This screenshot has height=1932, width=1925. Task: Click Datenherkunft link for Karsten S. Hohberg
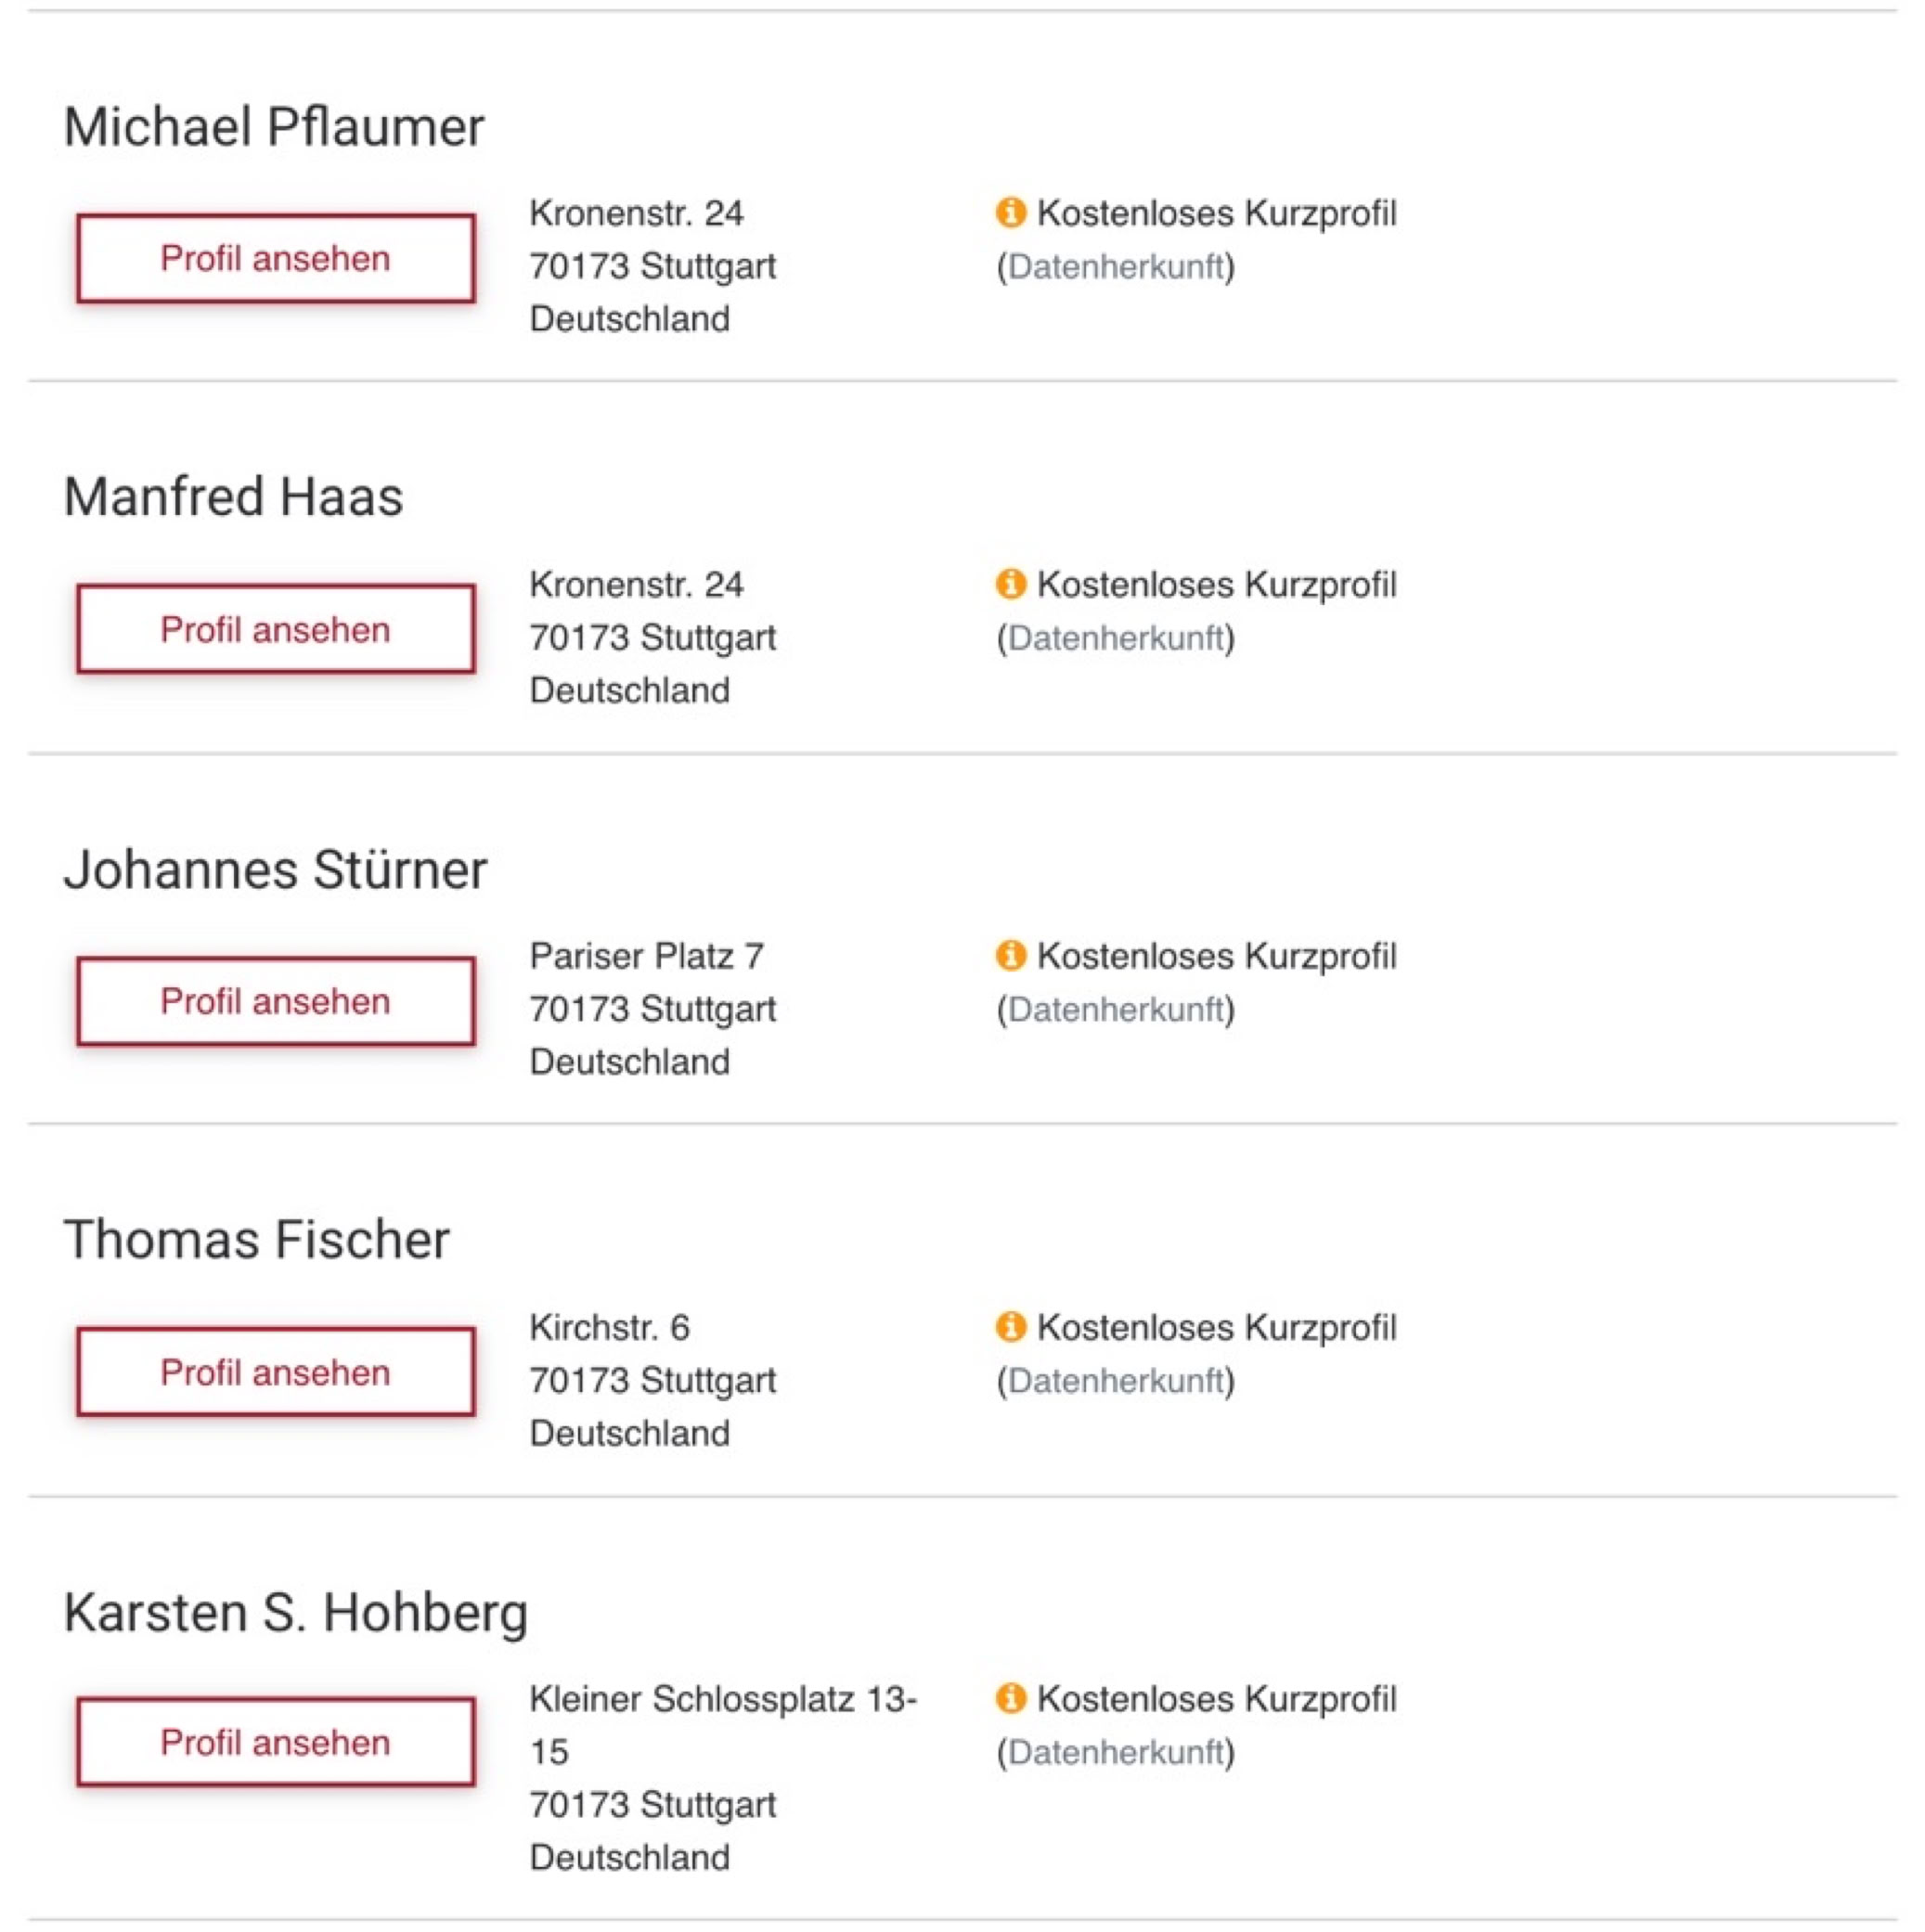point(1115,1752)
